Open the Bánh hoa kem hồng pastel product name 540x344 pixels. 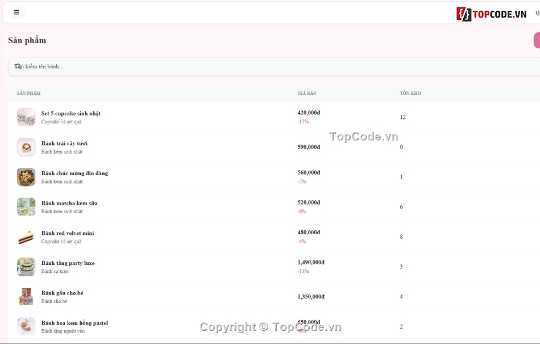[74, 323]
